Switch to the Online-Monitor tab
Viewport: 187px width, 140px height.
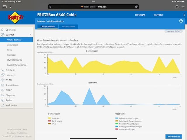(48, 27)
